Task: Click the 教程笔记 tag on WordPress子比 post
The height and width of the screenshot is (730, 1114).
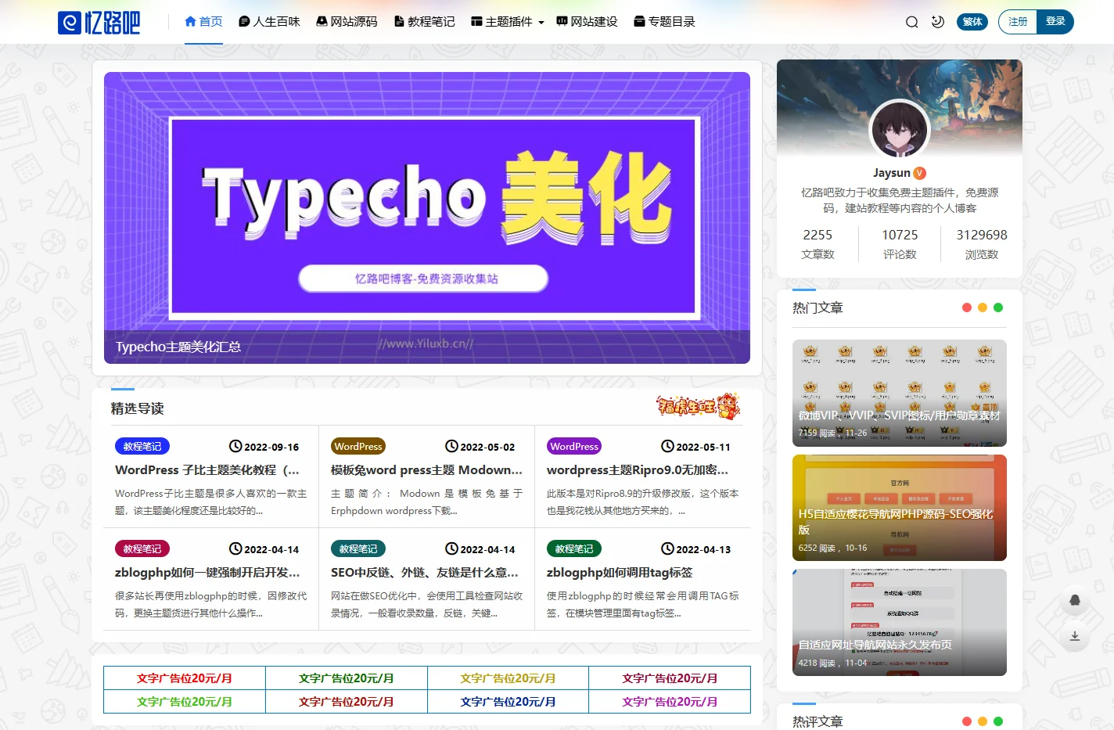Action: (142, 446)
